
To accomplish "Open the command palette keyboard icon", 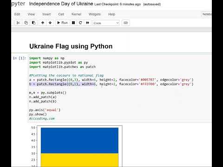I will [x=126, y=23].
